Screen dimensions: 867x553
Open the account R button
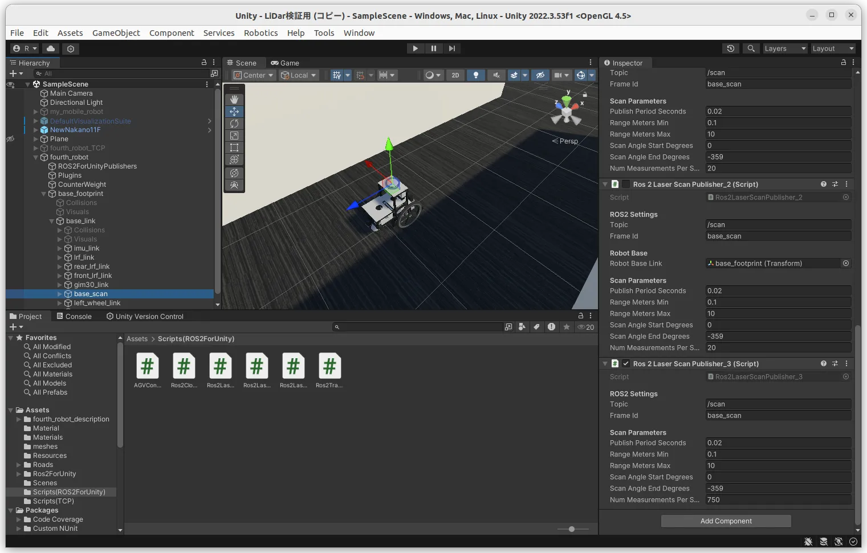(26, 48)
